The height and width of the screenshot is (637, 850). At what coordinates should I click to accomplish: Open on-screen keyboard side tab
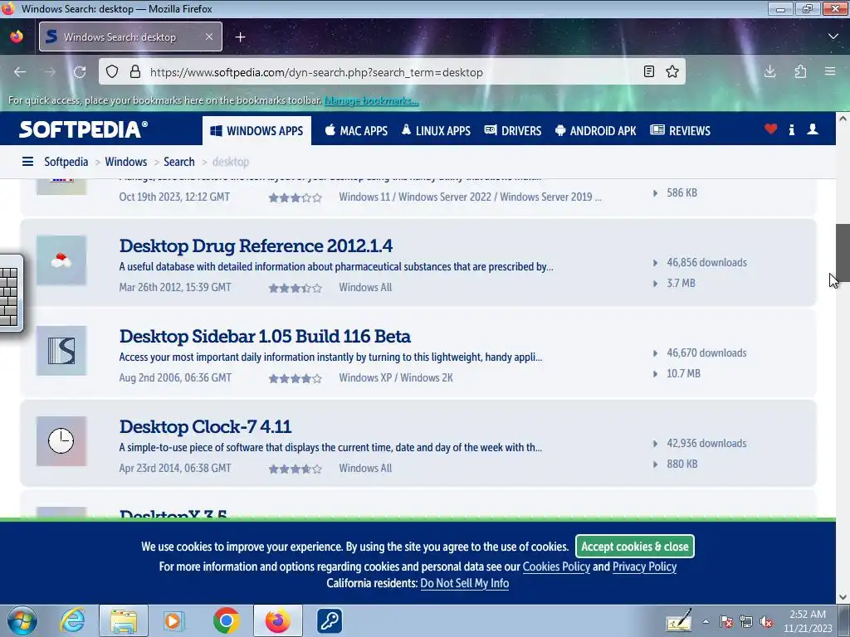click(11, 293)
